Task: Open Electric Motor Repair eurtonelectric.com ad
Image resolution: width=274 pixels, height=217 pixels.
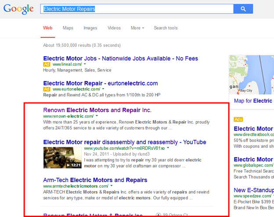Action: click(x=101, y=83)
